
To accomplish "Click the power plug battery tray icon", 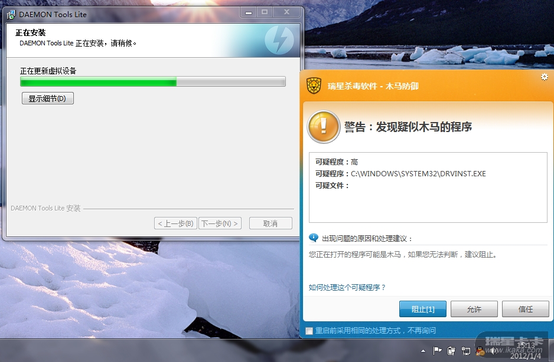I will click(451, 350).
